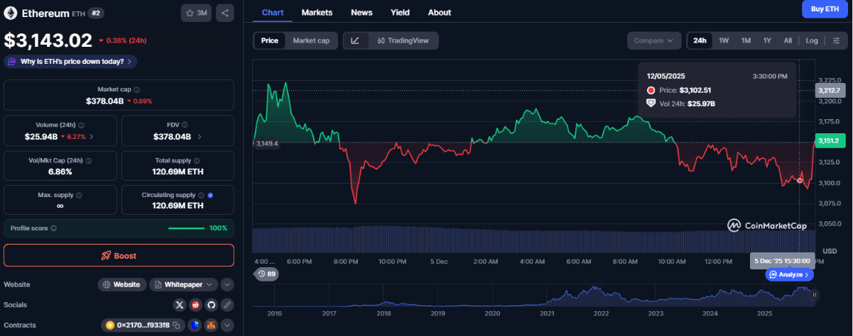Click the chain link icon in Socials

[227, 305]
